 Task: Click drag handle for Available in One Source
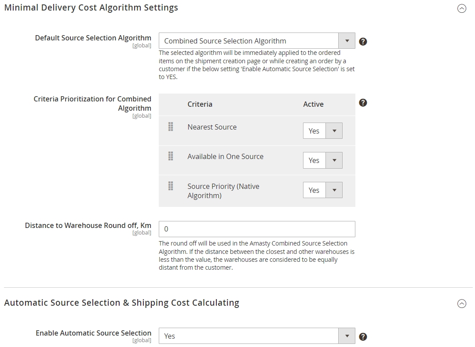coord(171,156)
